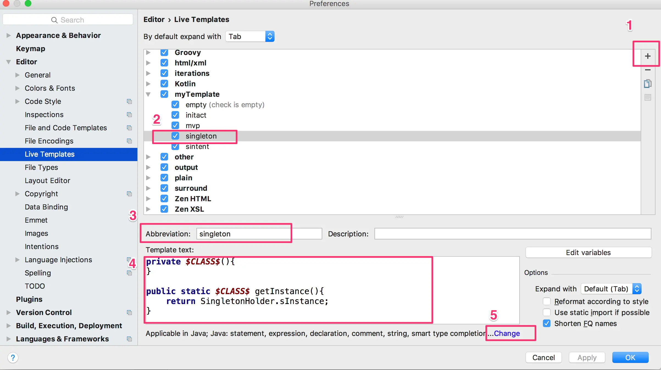This screenshot has height=370, width=661.
Task: Open Keymap settings page
Action: pyautogui.click(x=30, y=49)
